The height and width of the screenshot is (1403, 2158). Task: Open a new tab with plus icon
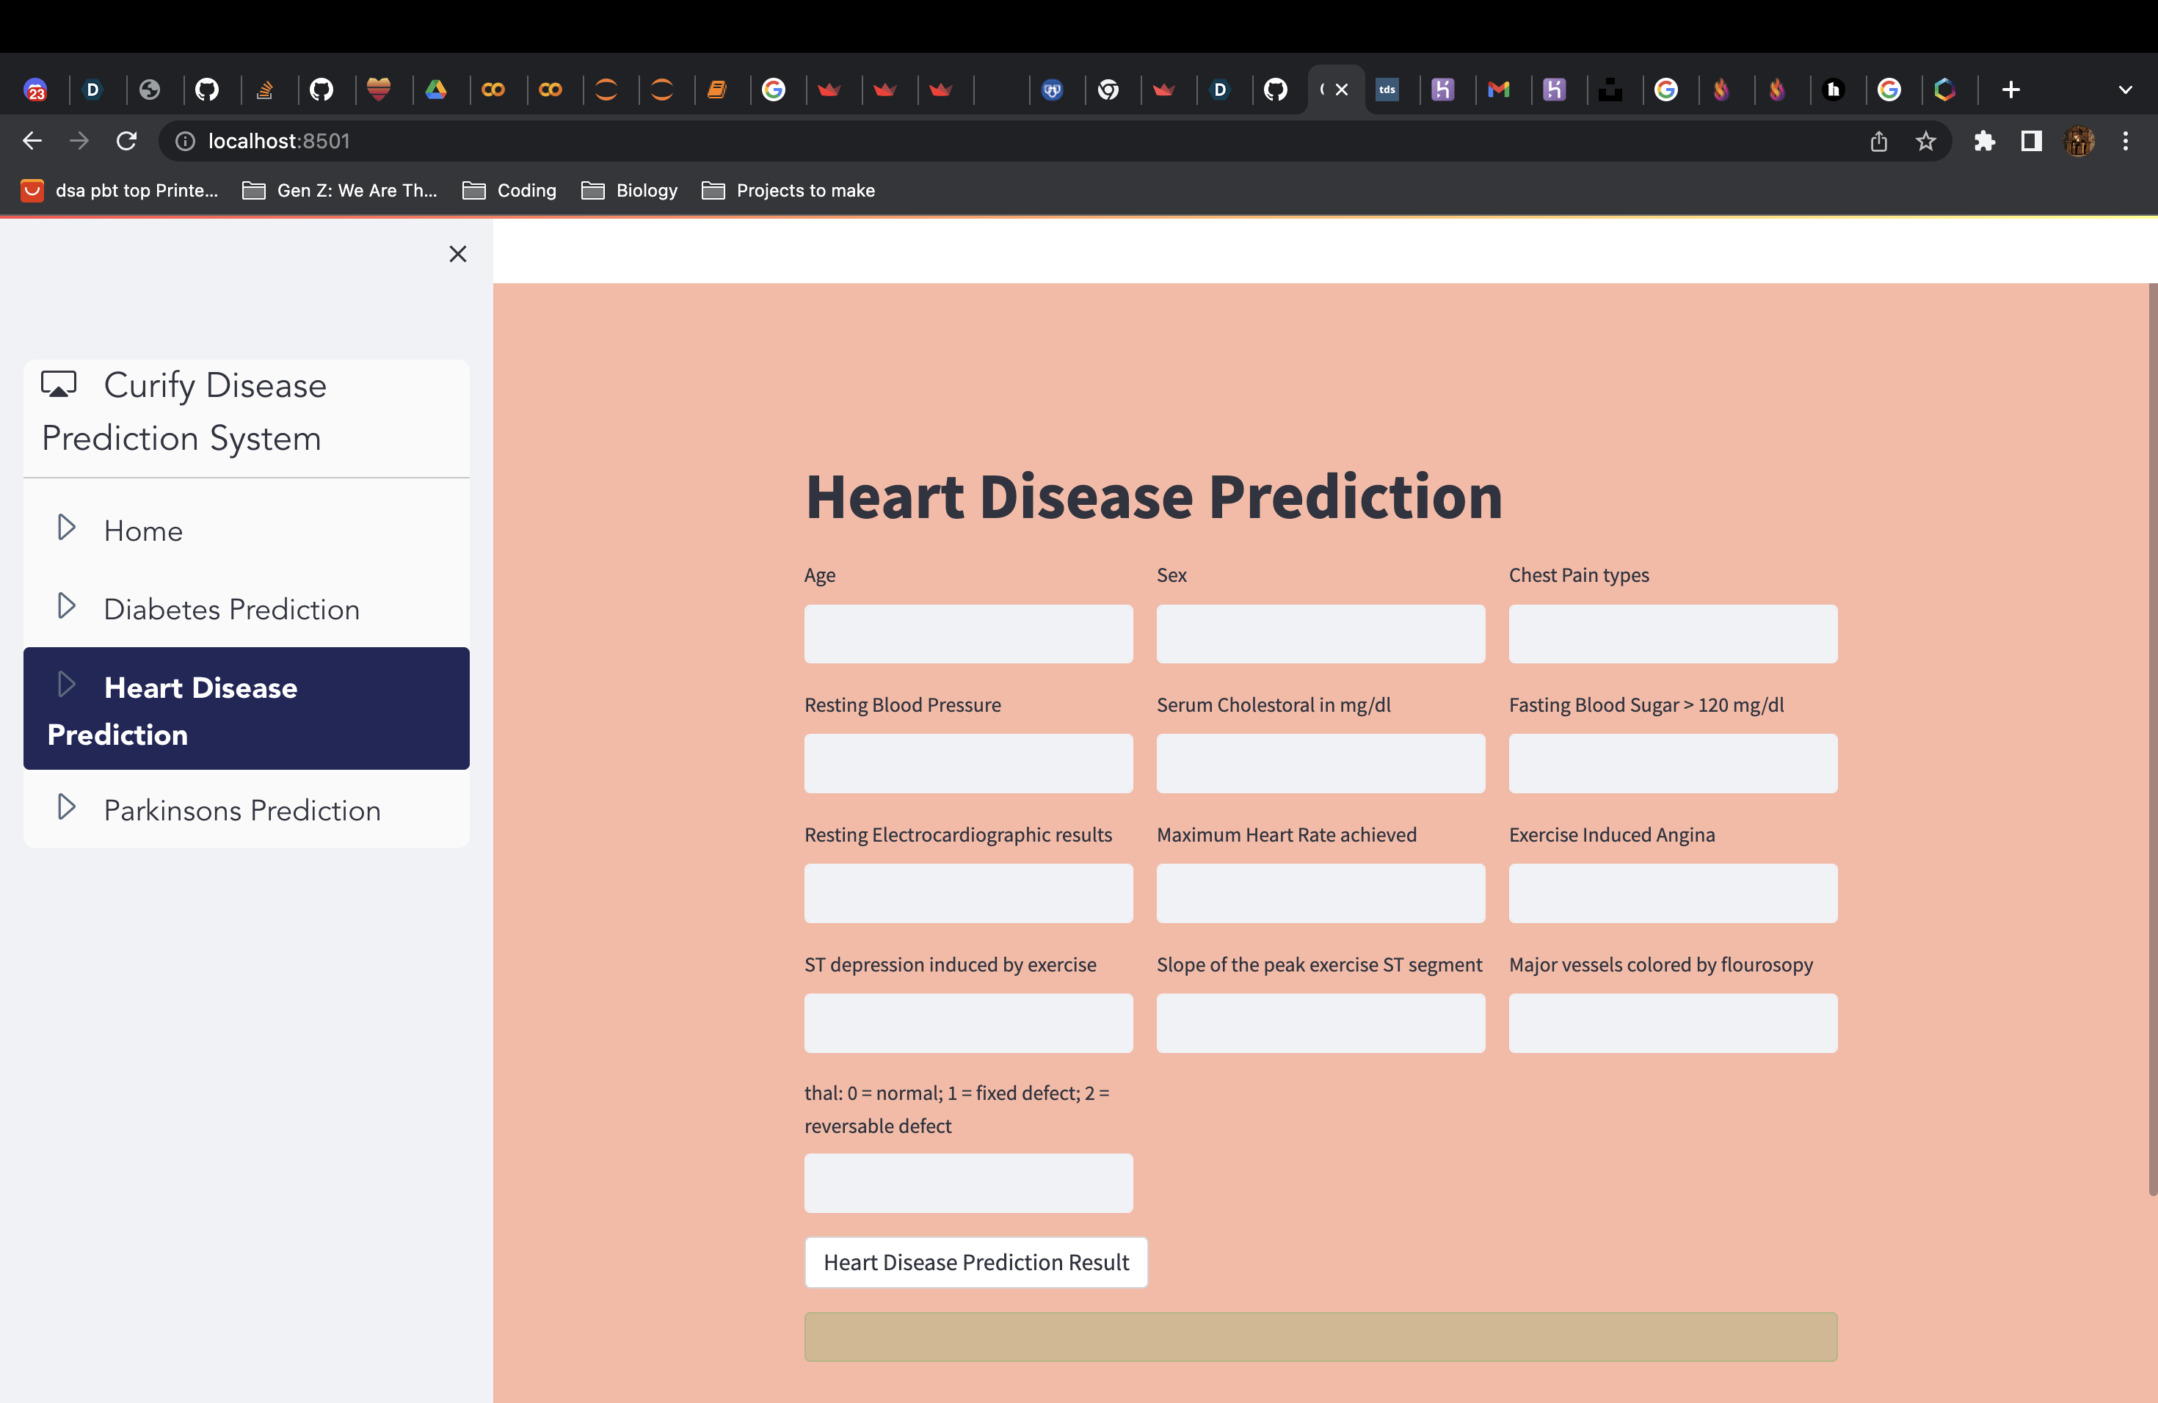tap(2010, 90)
